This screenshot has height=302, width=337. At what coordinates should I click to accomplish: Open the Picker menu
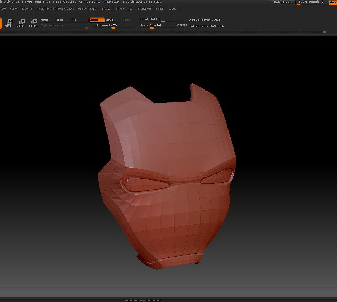point(51,9)
